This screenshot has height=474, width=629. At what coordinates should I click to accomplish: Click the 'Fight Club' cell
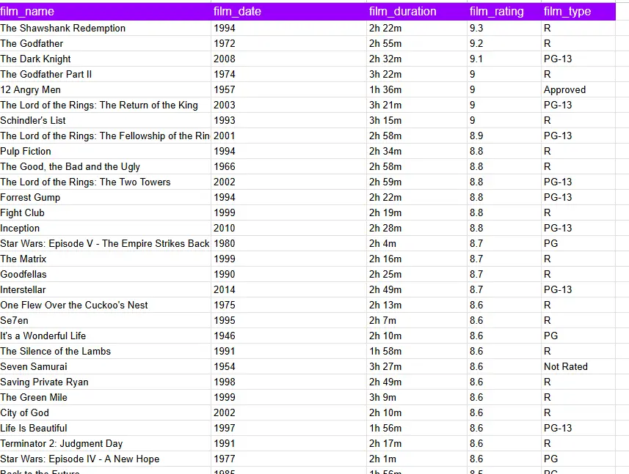pos(105,212)
